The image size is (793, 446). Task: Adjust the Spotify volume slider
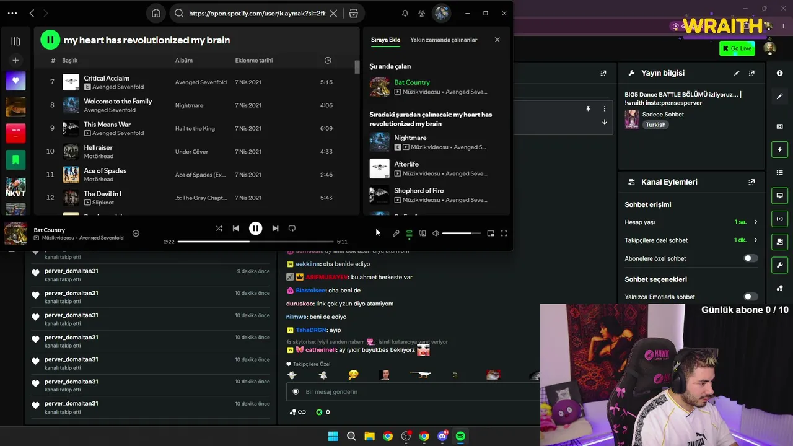[x=461, y=234]
